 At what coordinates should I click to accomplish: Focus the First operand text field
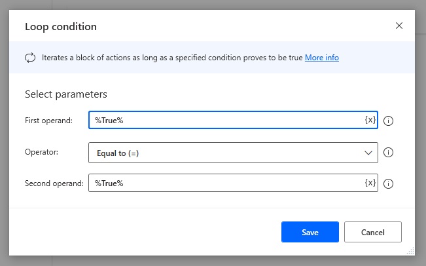(233, 120)
